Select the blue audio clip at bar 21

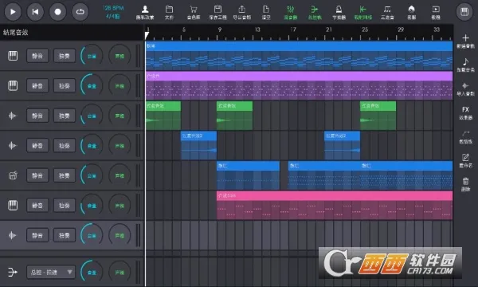(342, 145)
